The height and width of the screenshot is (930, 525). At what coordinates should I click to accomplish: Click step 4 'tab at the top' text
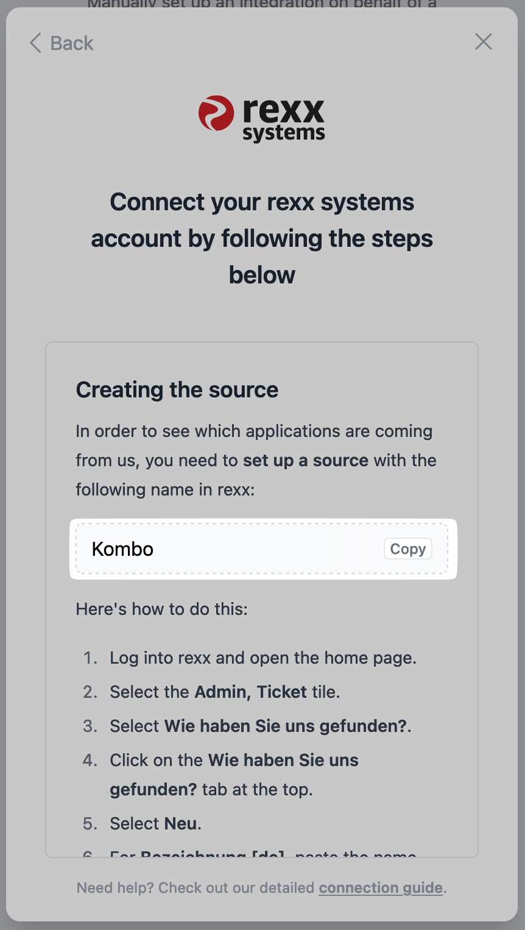point(257,790)
